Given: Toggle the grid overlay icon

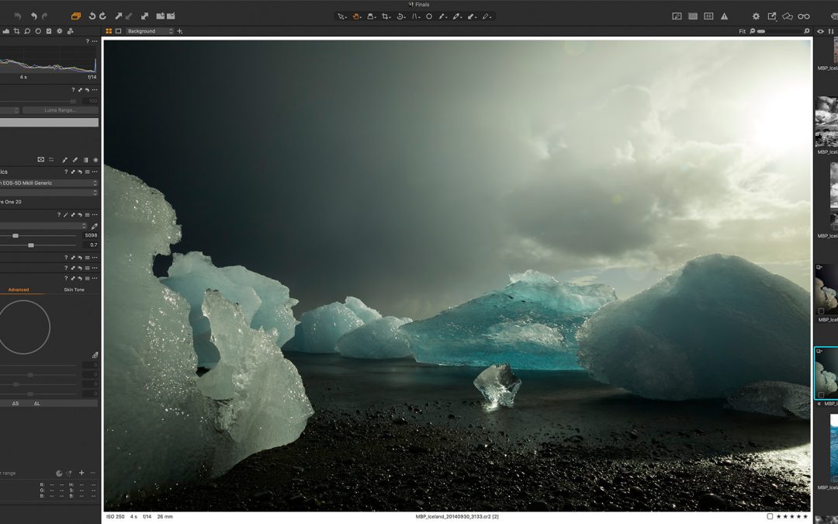Looking at the screenshot, I should tap(708, 16).
